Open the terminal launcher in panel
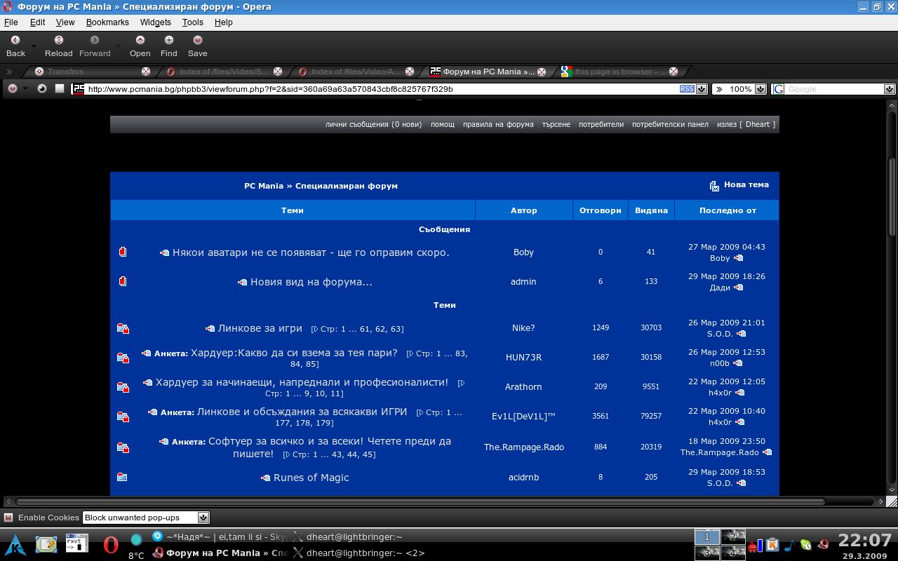The image size is (898, 561). [x=76, y=543]
